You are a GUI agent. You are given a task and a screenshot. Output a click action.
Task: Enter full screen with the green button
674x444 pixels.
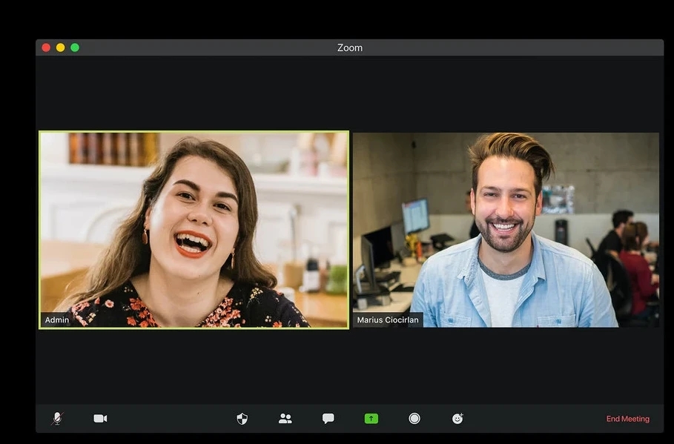[x=75, y=47]
